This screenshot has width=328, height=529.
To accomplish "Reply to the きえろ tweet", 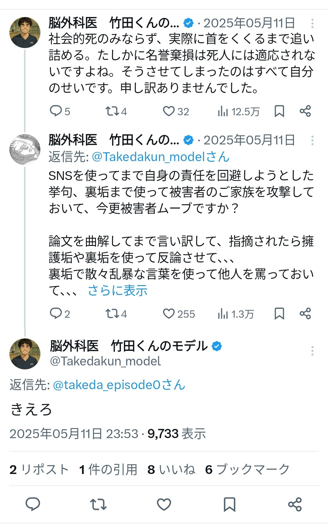I will (x=33, y=504).
